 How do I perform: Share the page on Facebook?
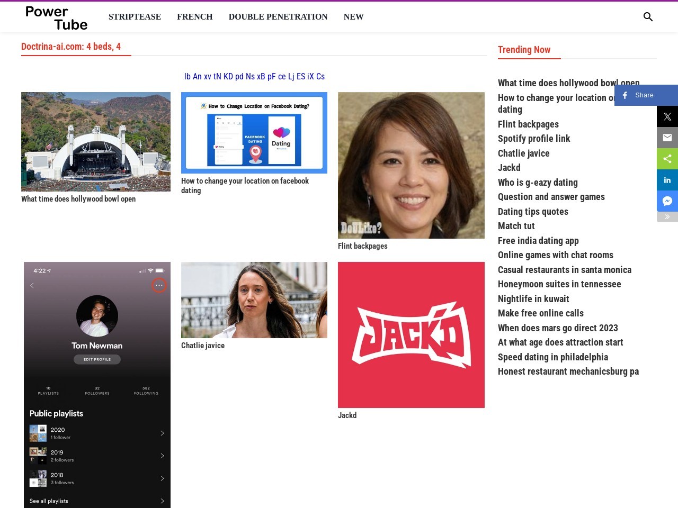coord(646,95)
